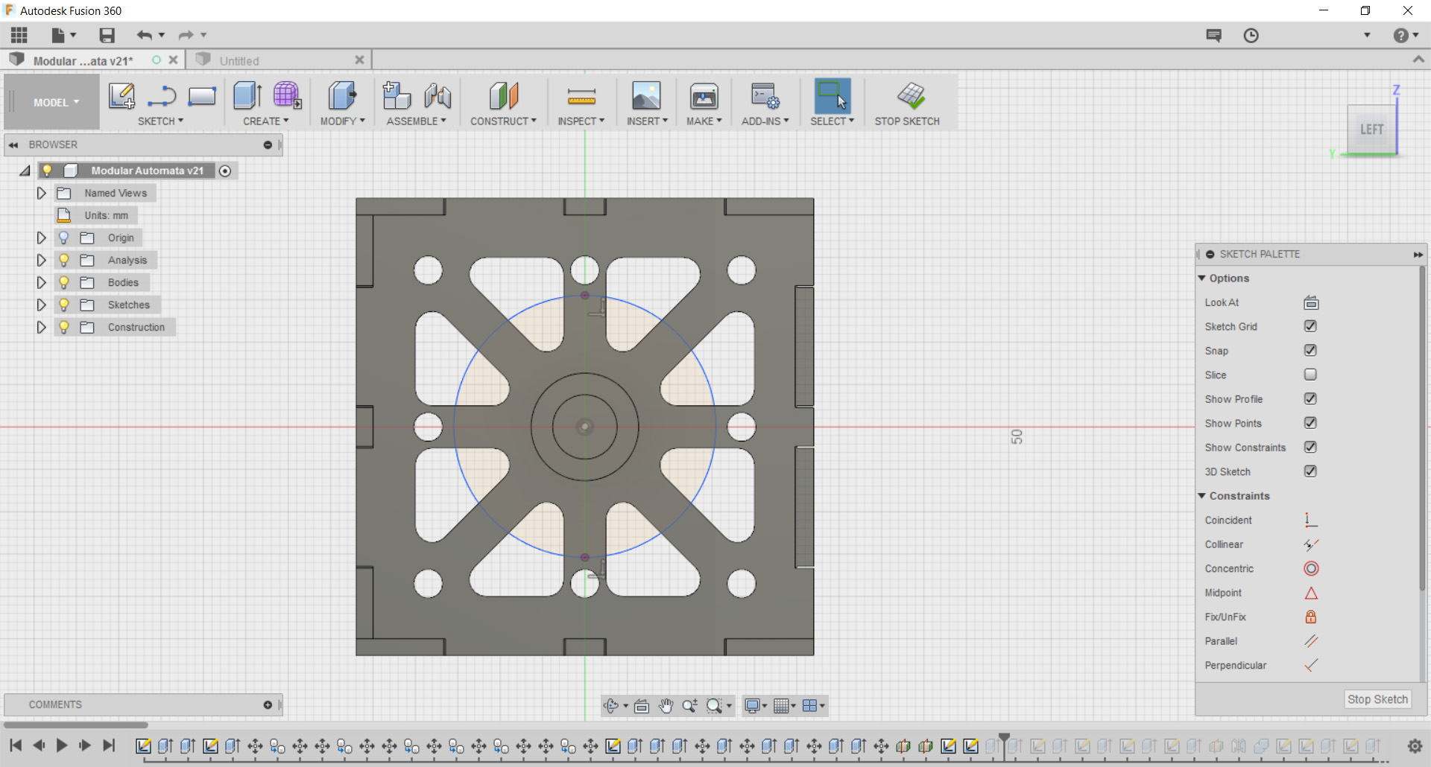Click the Offset Plane construct icon

[504, 96]
